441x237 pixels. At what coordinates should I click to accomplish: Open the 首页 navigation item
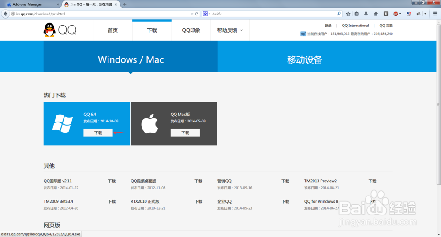[x=113, y=30]
